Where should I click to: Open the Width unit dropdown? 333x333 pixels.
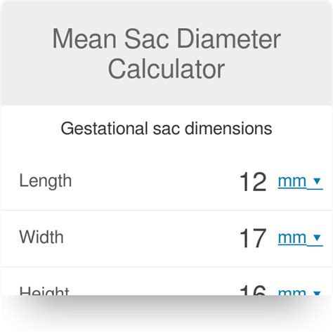[301, 238]
